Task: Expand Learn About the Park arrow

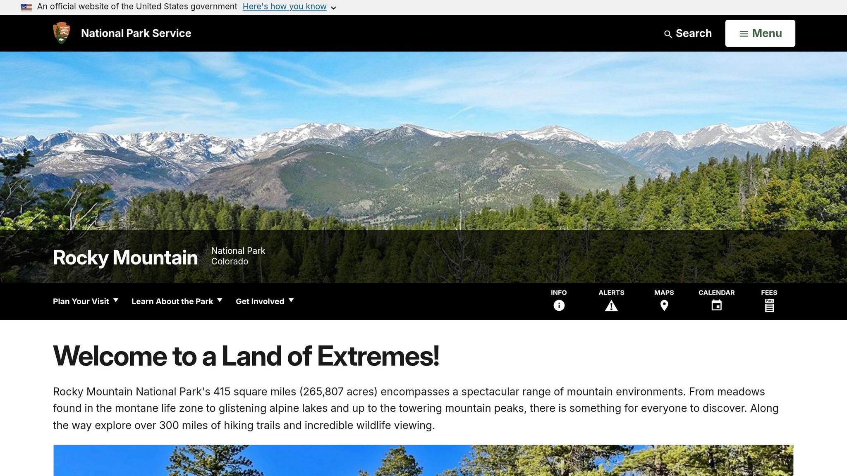Action: coord(220,300)
